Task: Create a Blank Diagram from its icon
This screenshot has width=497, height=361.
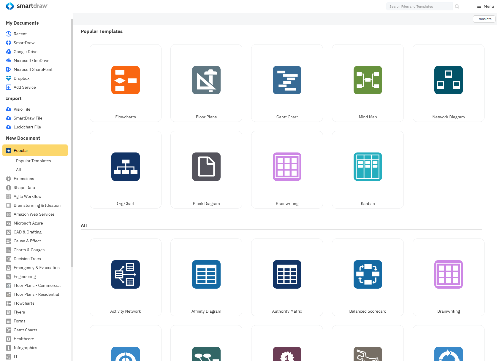Action: tap(206, 167)
